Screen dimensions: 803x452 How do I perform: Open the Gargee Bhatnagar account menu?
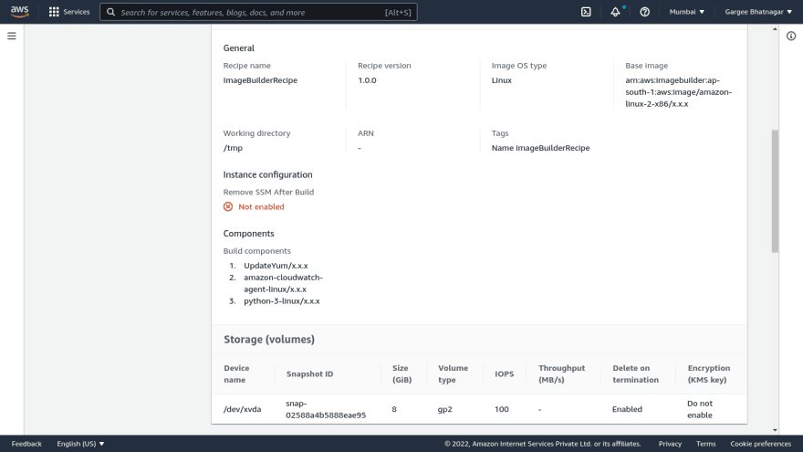click(x=758, y=12)
